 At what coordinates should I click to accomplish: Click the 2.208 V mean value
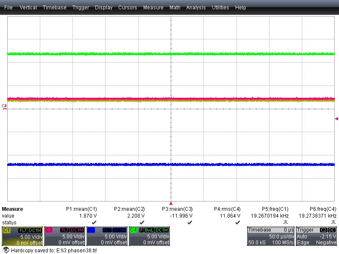pyautogui.click(x=136, y=216)
